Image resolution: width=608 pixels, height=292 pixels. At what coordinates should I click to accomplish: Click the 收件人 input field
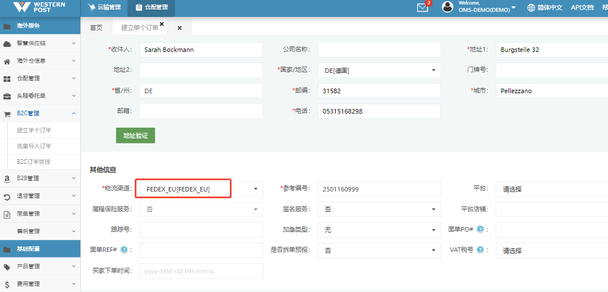coord(201,50)
